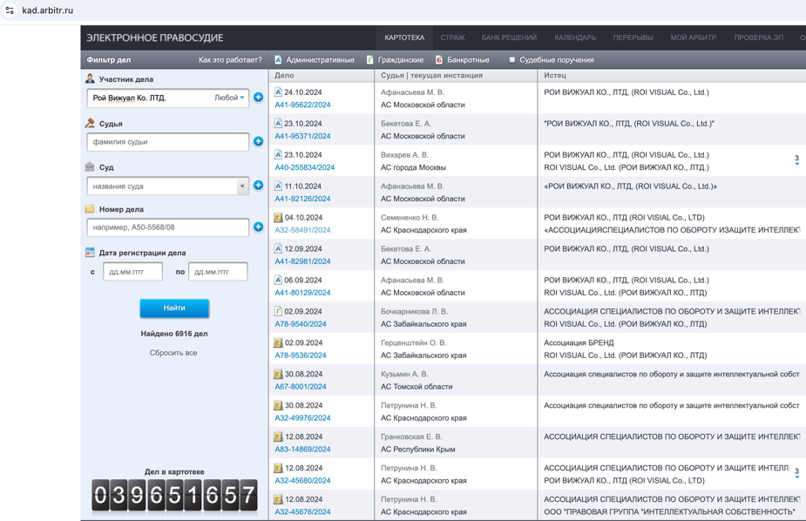Click judge name Вихарев А. В.
This screenshot has width=806, height=521.
tap(404, 155)
